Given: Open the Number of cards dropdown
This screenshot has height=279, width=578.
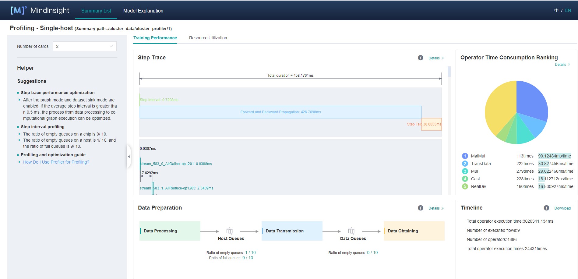Looking at the screenshot, I should pos(84,46).
